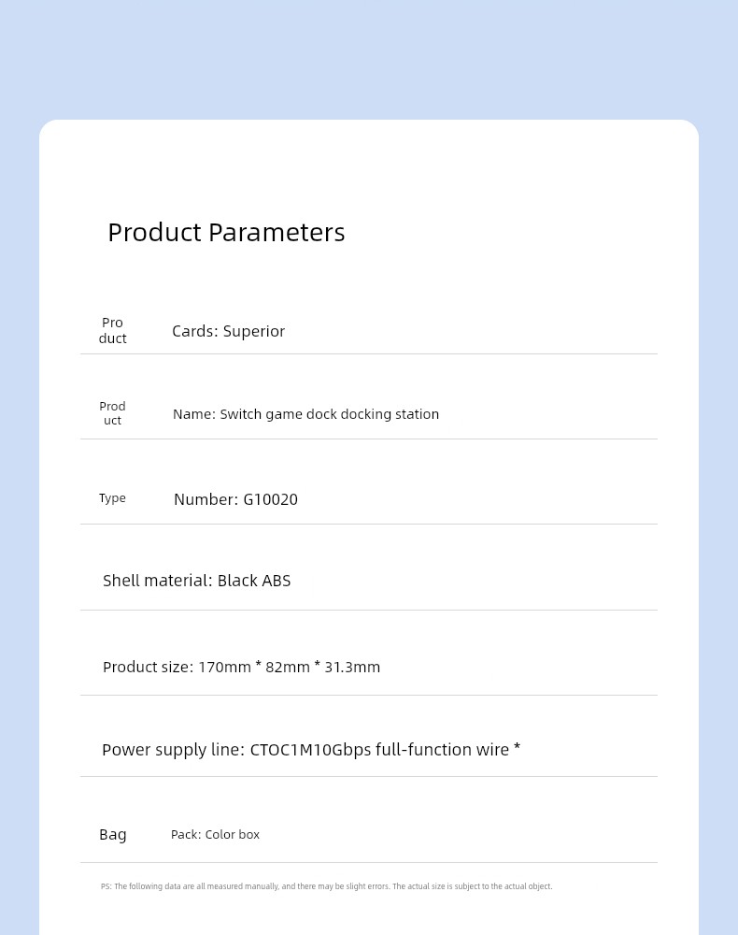Click the "170mm" dimension value

[x=224, y=668]
